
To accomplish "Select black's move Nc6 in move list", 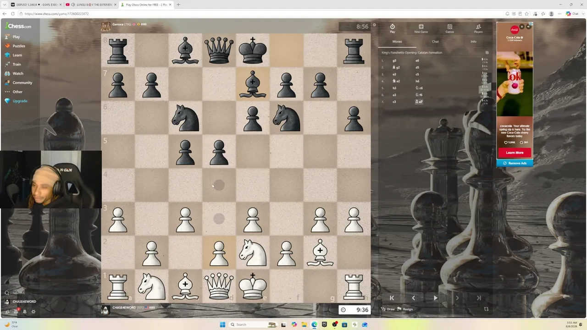I will (419, 88).
